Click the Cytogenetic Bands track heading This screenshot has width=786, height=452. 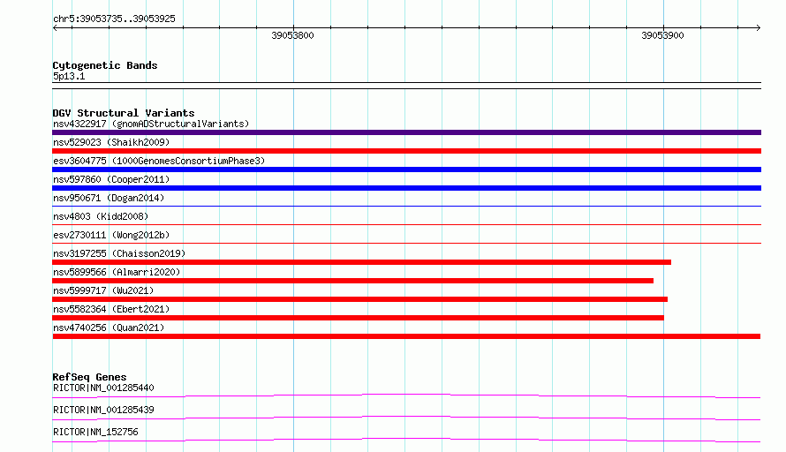point(105,65)
